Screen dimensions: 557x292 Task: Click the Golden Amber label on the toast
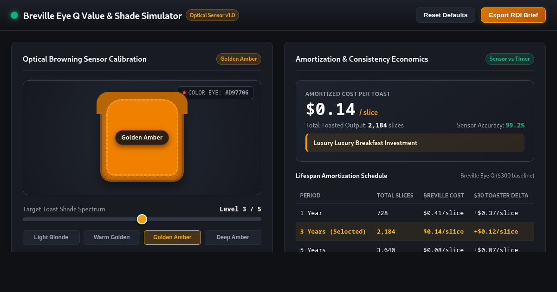[x=142, y=138]
